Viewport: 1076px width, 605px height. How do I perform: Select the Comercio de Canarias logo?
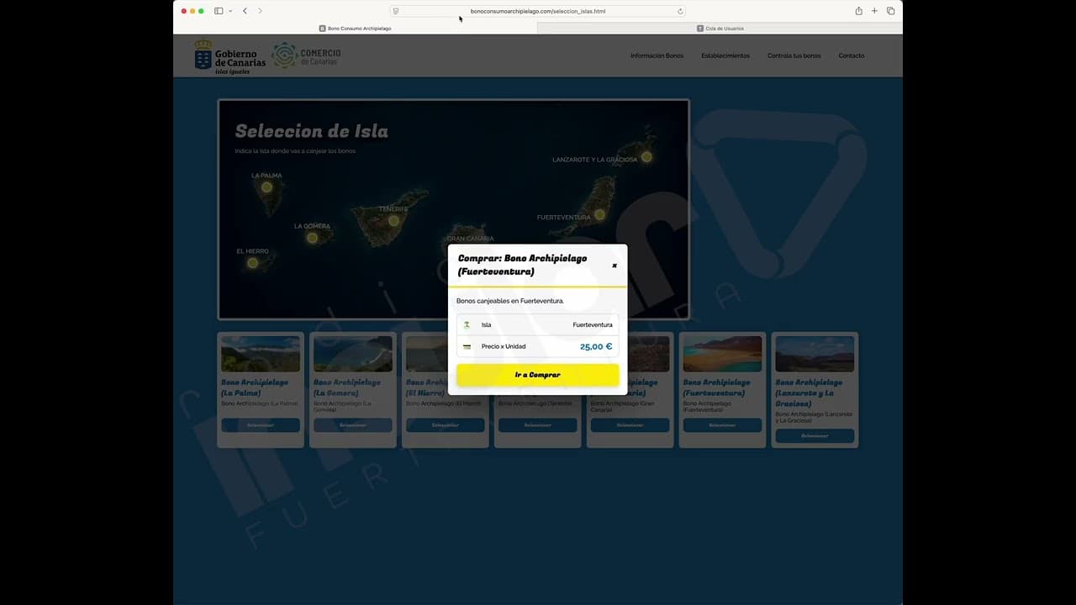pyautogui.click(x=305, y=55)
